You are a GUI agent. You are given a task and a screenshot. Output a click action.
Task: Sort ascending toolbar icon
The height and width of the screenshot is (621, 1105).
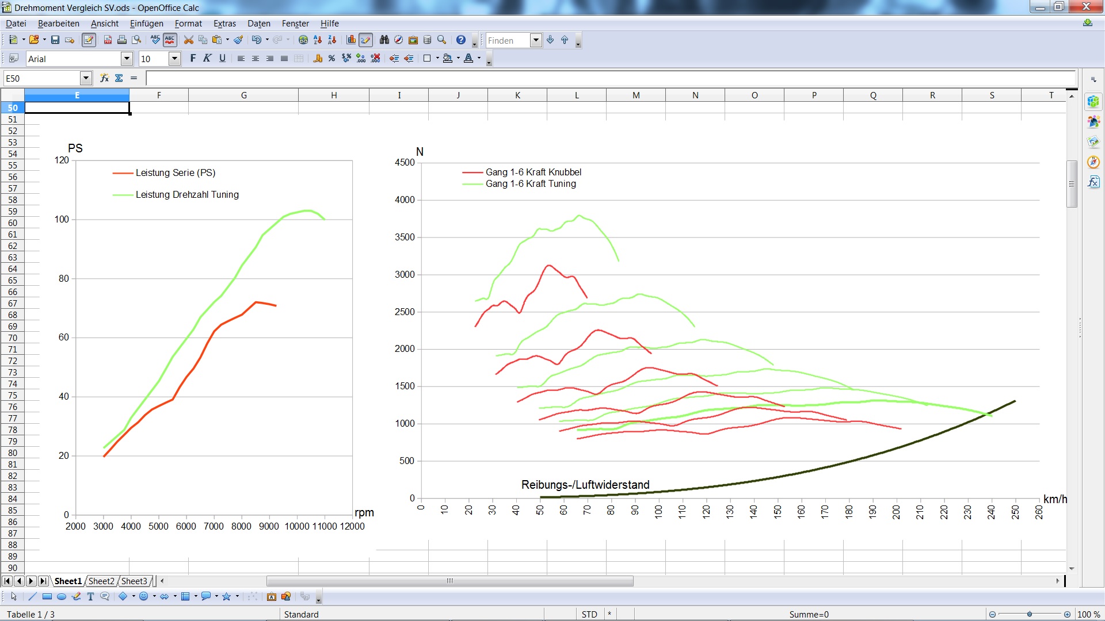coord(318,40)
